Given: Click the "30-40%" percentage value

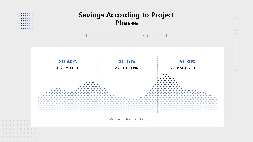Looking at the screenshot, I should 68,62.
